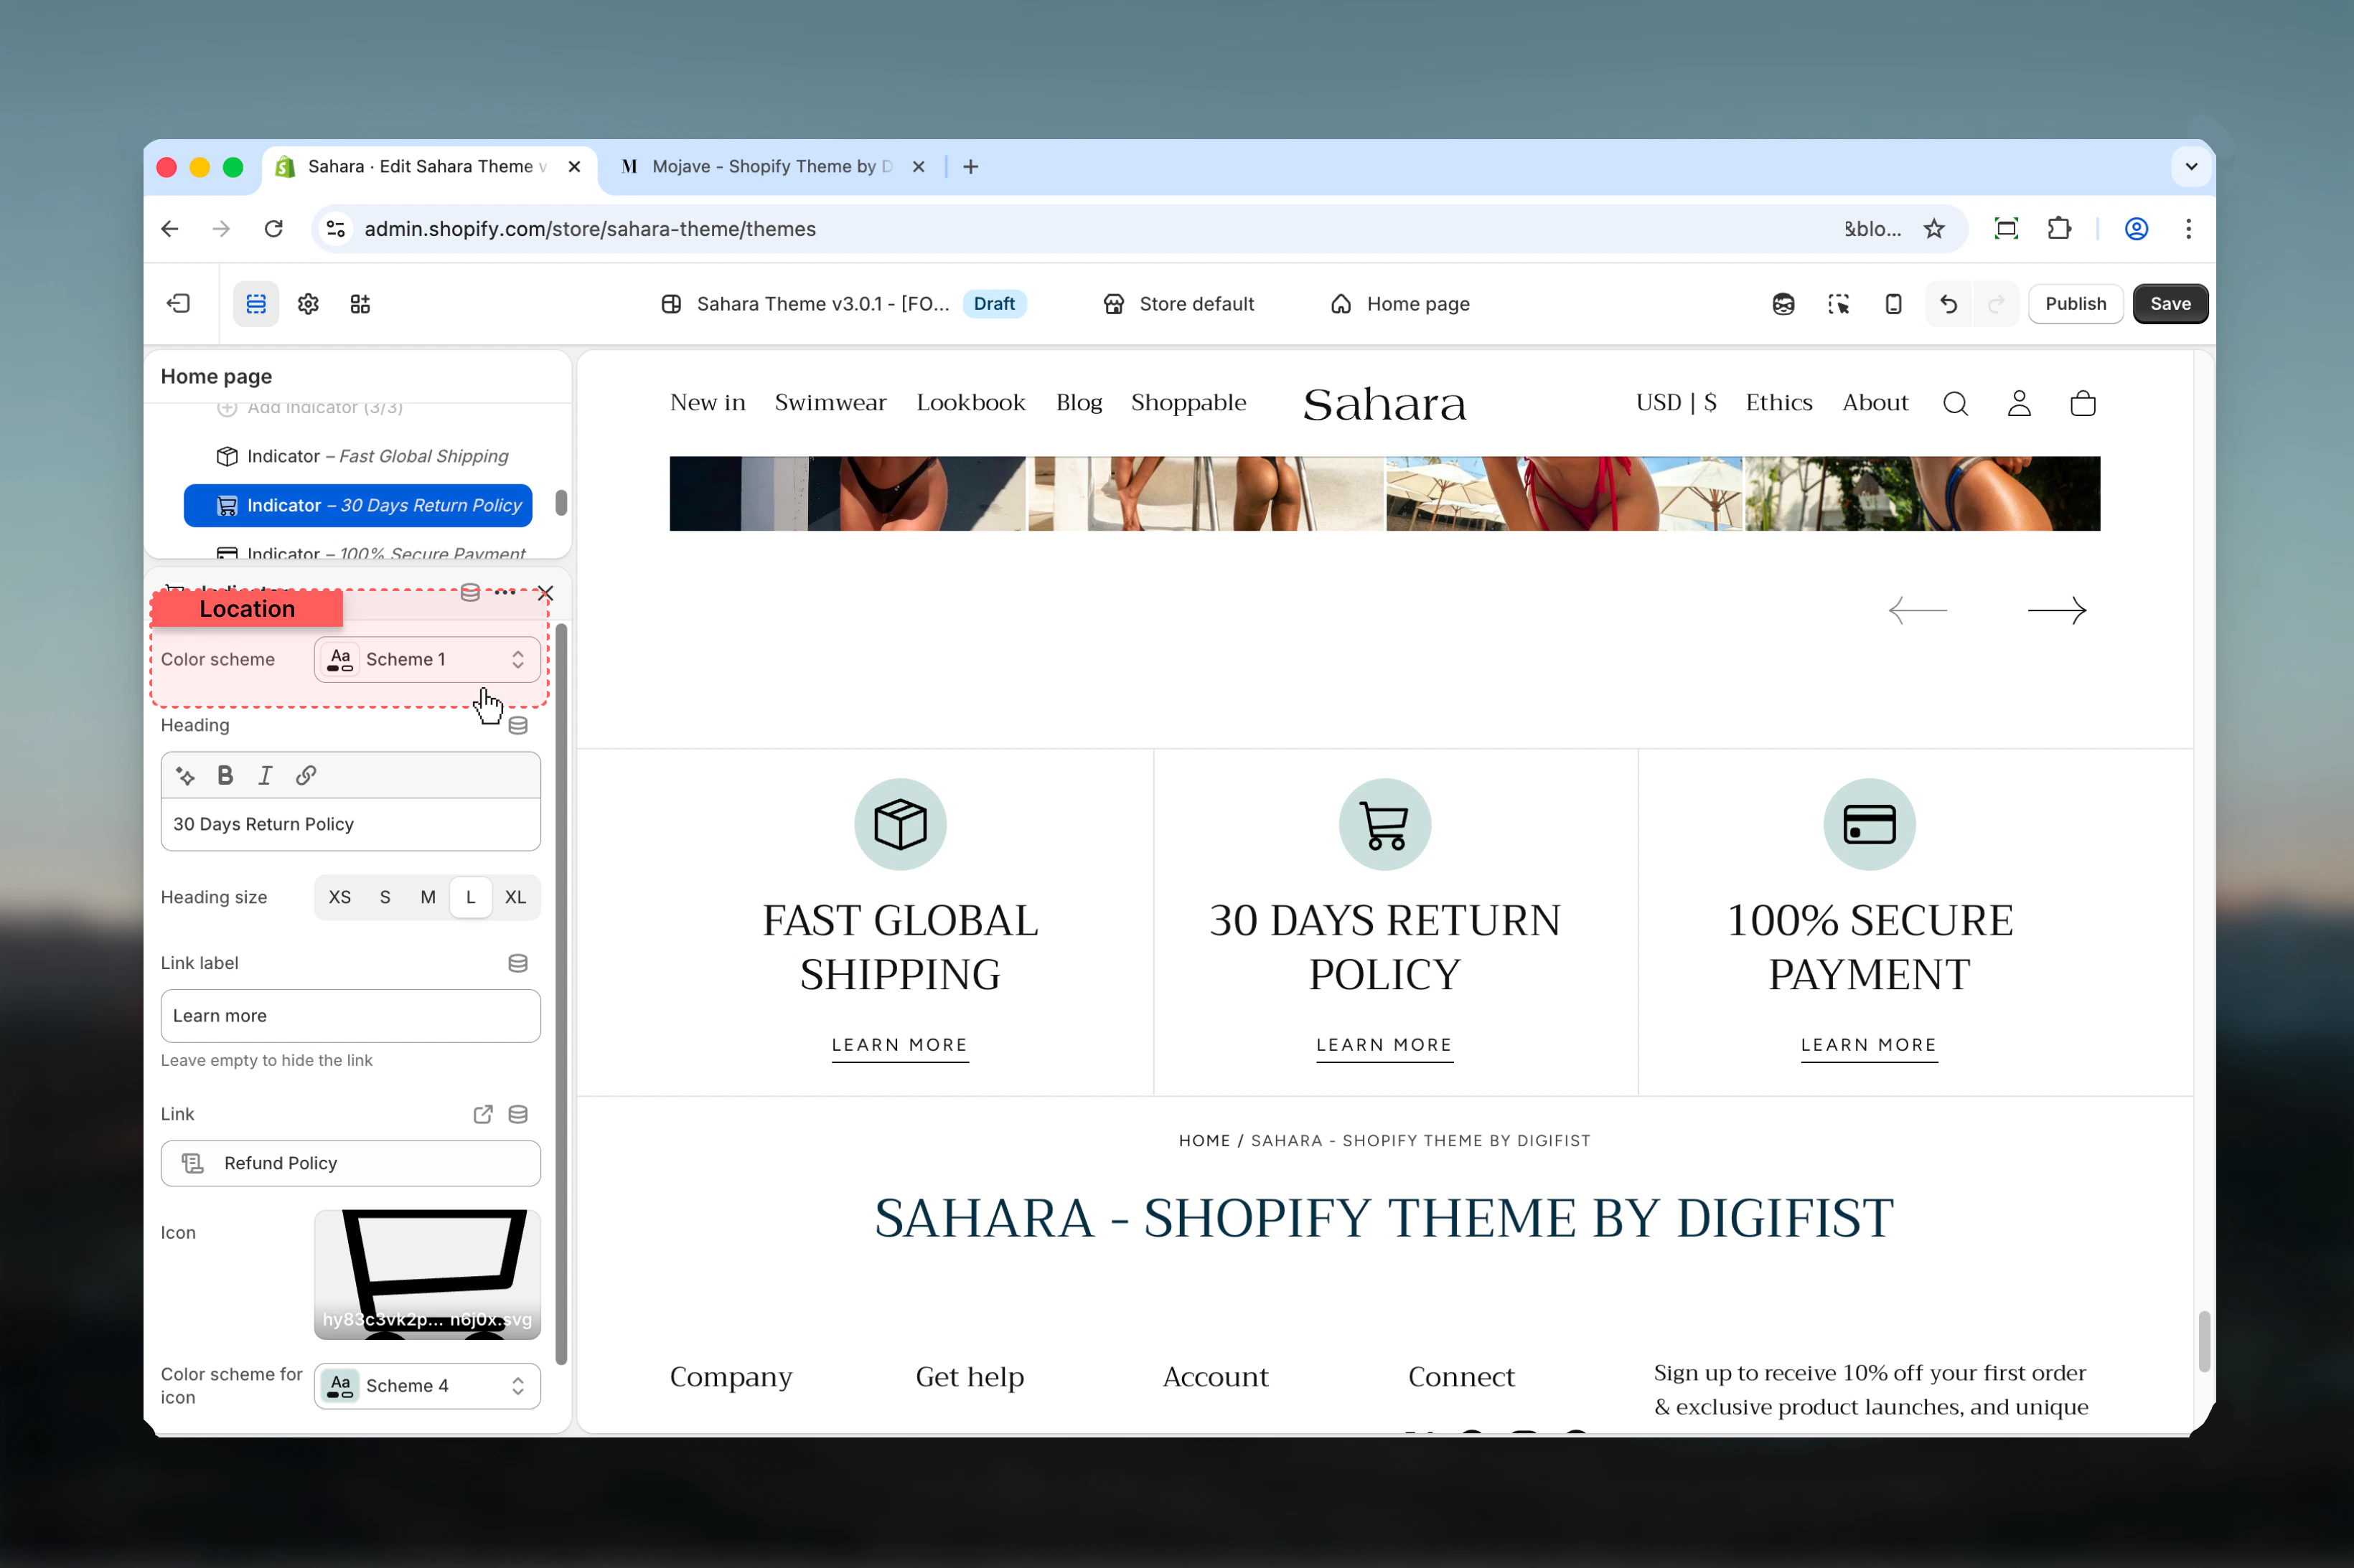The height and width of the screenshot is (1568, 2354).
Task: Open the Sections panel icon
Action: coord(256,304)
